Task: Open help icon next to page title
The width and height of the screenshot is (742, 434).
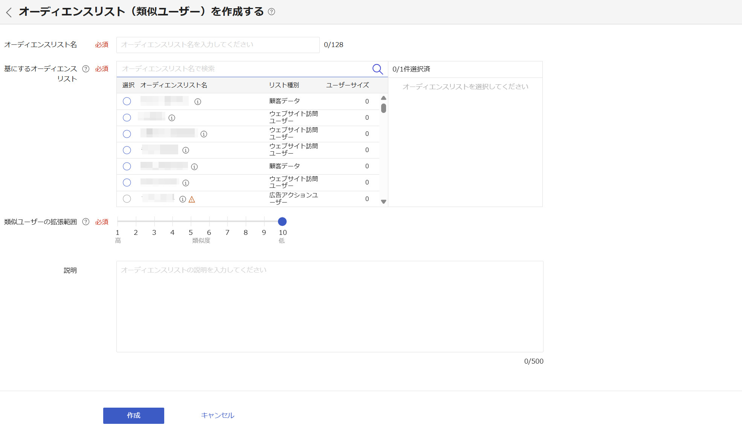Action: (x=271, y=12)
